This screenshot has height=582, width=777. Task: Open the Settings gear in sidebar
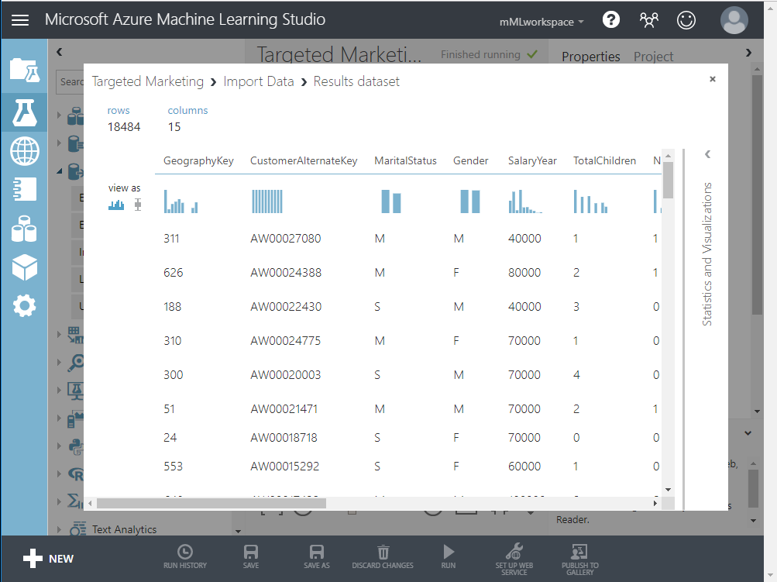[x=24, y=306]
